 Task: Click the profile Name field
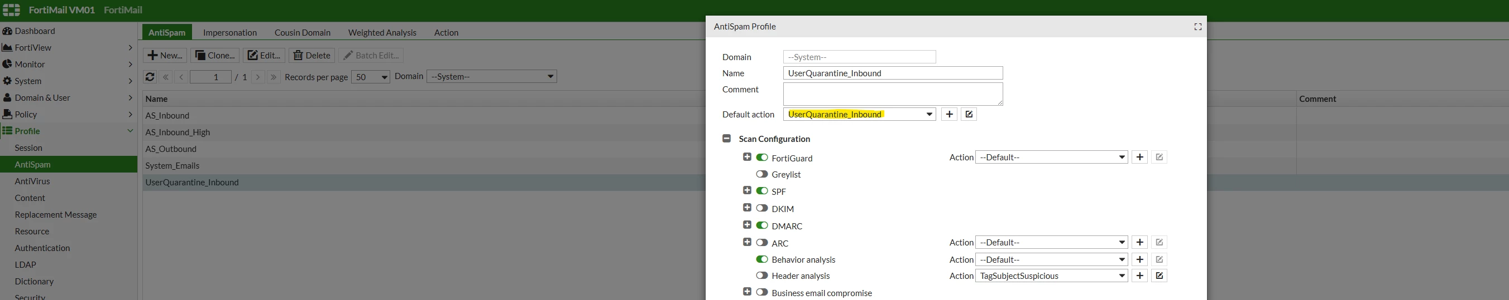point(893,73)
